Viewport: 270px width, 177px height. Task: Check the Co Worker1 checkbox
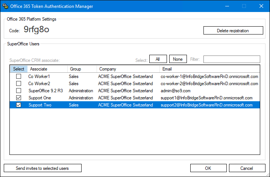pyautogui.click(x=18, y=76)
